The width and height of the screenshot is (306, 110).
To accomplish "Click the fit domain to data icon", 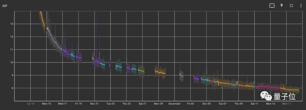I will pos(272,6).
